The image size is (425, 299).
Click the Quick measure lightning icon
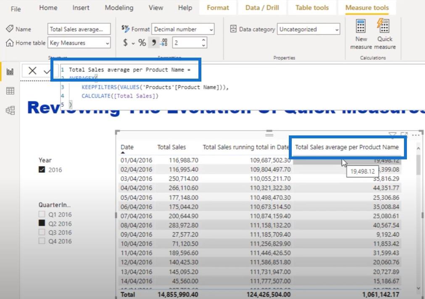click(383, 26)
